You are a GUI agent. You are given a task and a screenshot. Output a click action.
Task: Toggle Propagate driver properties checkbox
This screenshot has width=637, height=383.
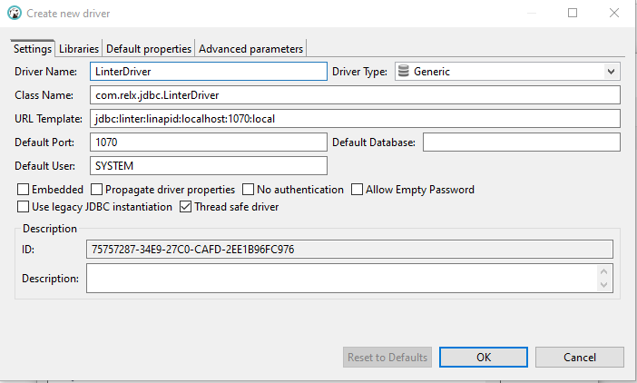96,190
